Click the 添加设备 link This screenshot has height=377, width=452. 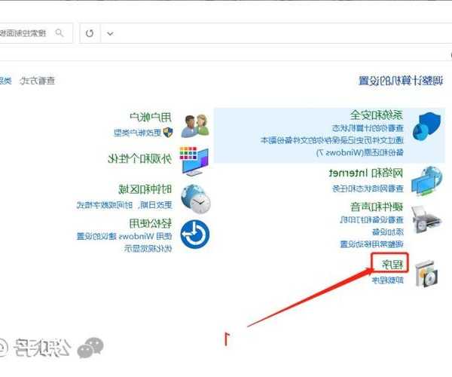[x=388, y=231]
